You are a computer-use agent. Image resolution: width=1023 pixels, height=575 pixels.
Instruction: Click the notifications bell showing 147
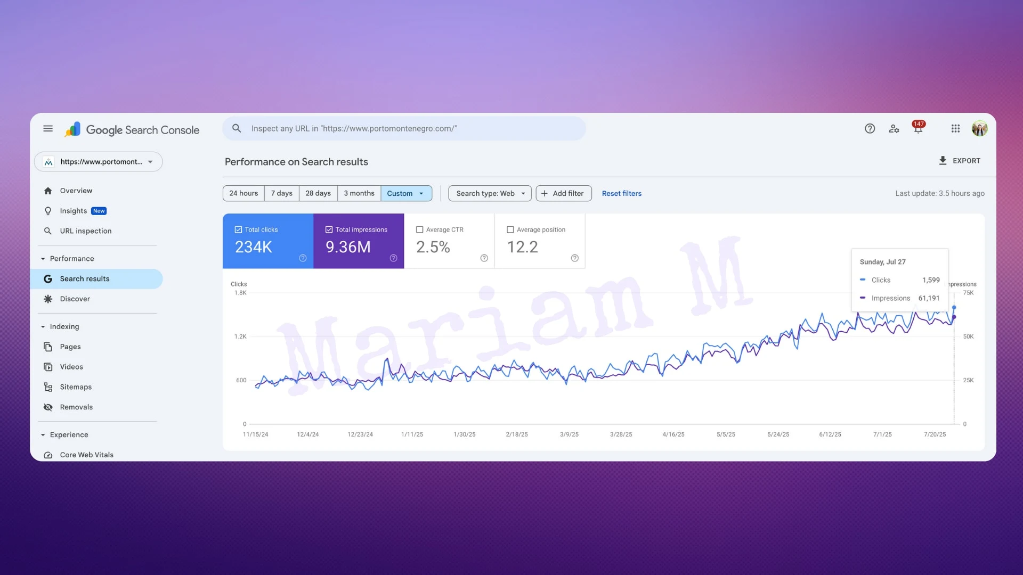click(x=918, y=128)
